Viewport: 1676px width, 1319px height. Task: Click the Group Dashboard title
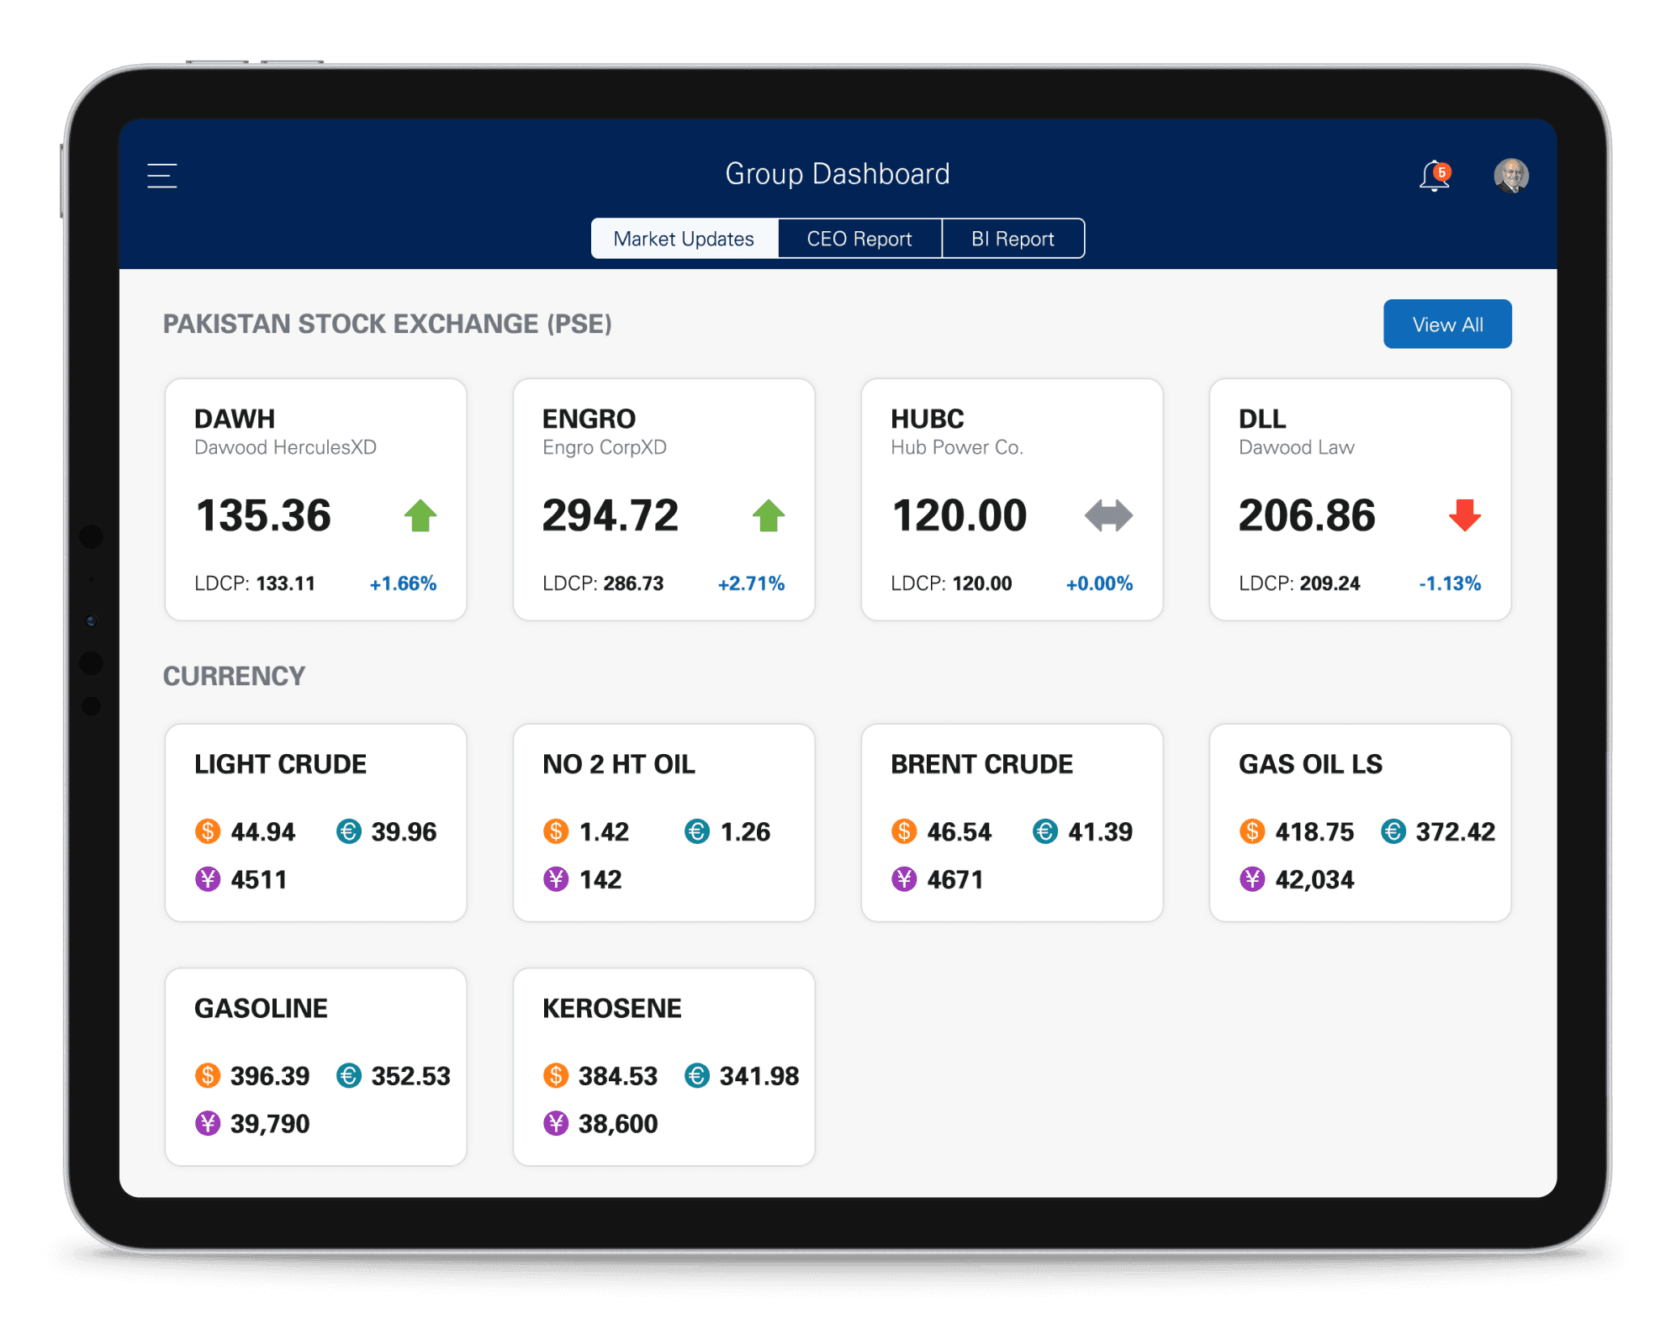(838, 174)
